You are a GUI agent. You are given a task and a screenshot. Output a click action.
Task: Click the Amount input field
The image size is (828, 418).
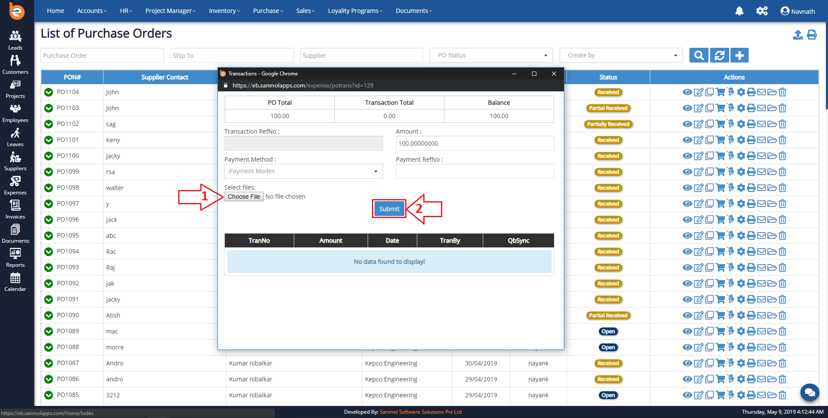click(475, 143)
